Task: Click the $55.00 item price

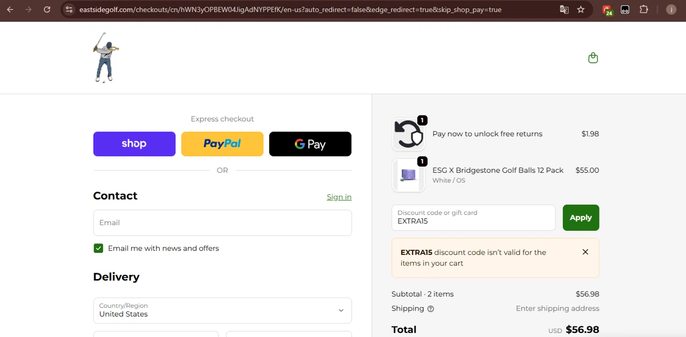Action: pos(587,170)
